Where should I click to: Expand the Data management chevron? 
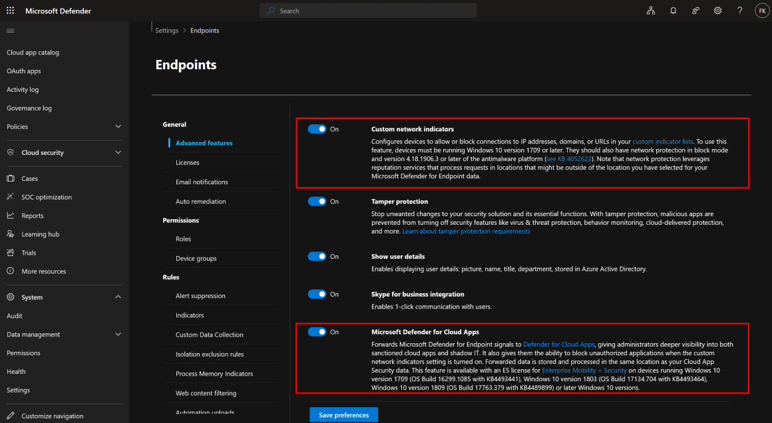pyautogui.click(x=118, y=335)
